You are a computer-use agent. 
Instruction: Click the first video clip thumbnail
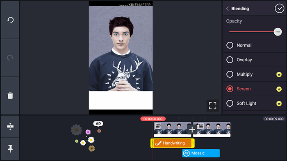tap(173, 130)
